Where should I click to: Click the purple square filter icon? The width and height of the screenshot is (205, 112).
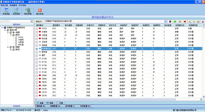(170, 22)
